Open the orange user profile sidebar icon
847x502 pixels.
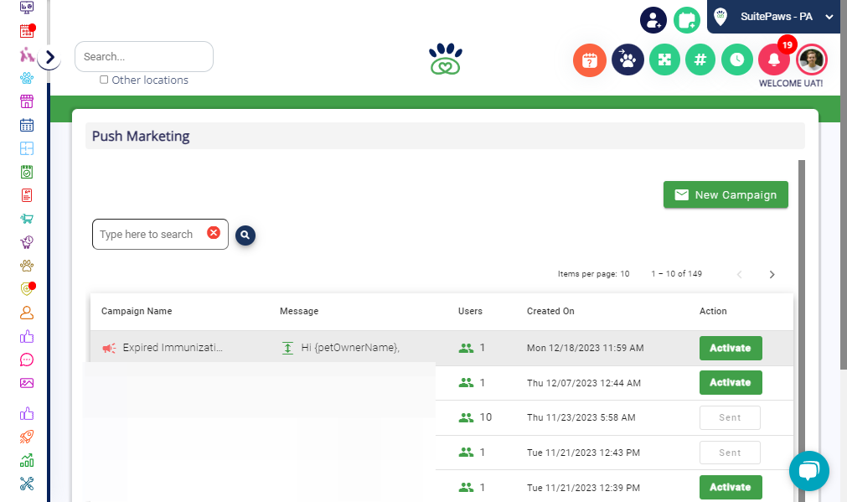click(x=27, y=313)
